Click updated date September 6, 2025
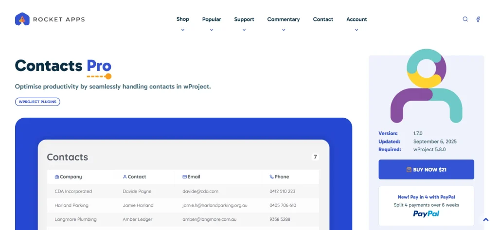 [435, 142]
